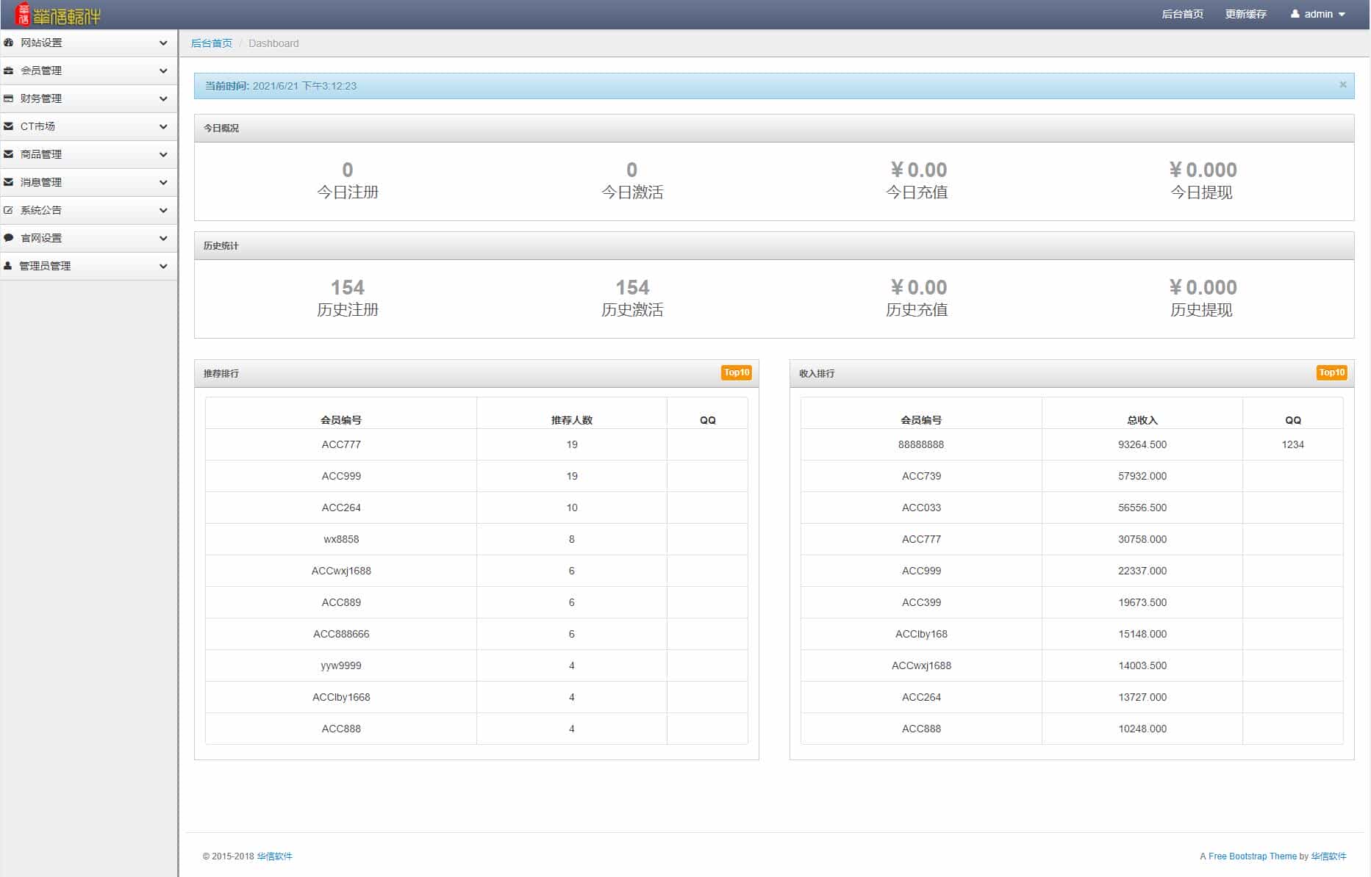This screenshot has height=877, width=1371.
Task: Click the envelope icon beside 商品管理
Action: click(9, 154)
